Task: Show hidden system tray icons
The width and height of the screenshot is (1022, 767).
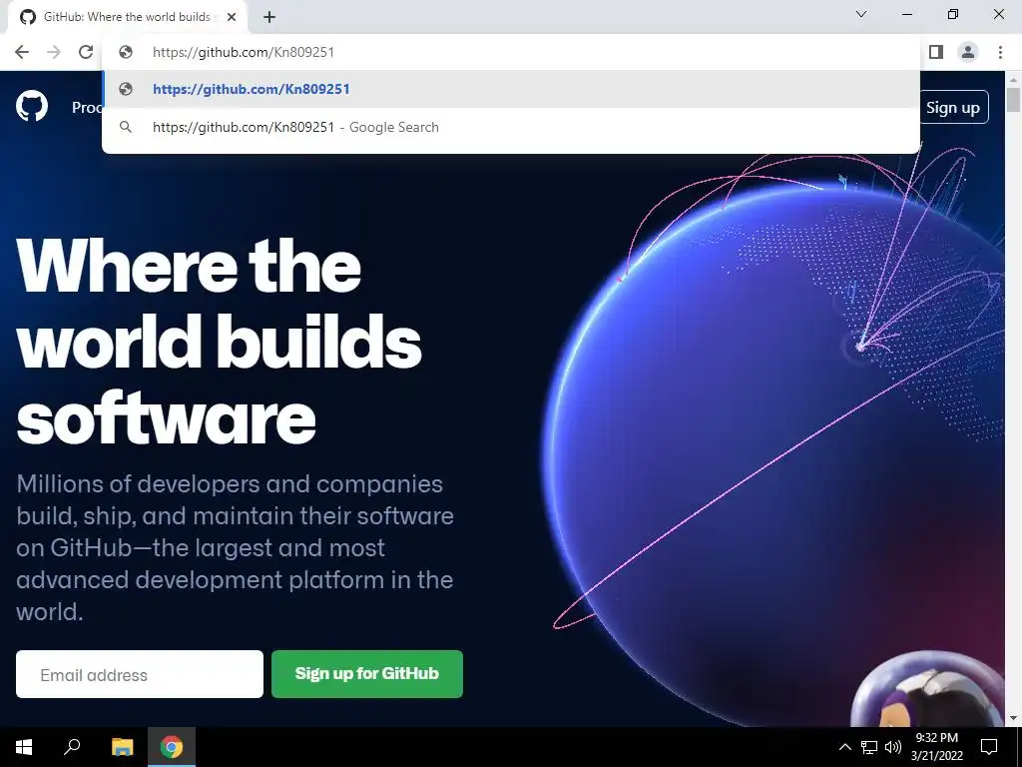Action: pos(844,747)
